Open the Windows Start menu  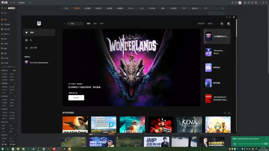click(x=2, y=149)
